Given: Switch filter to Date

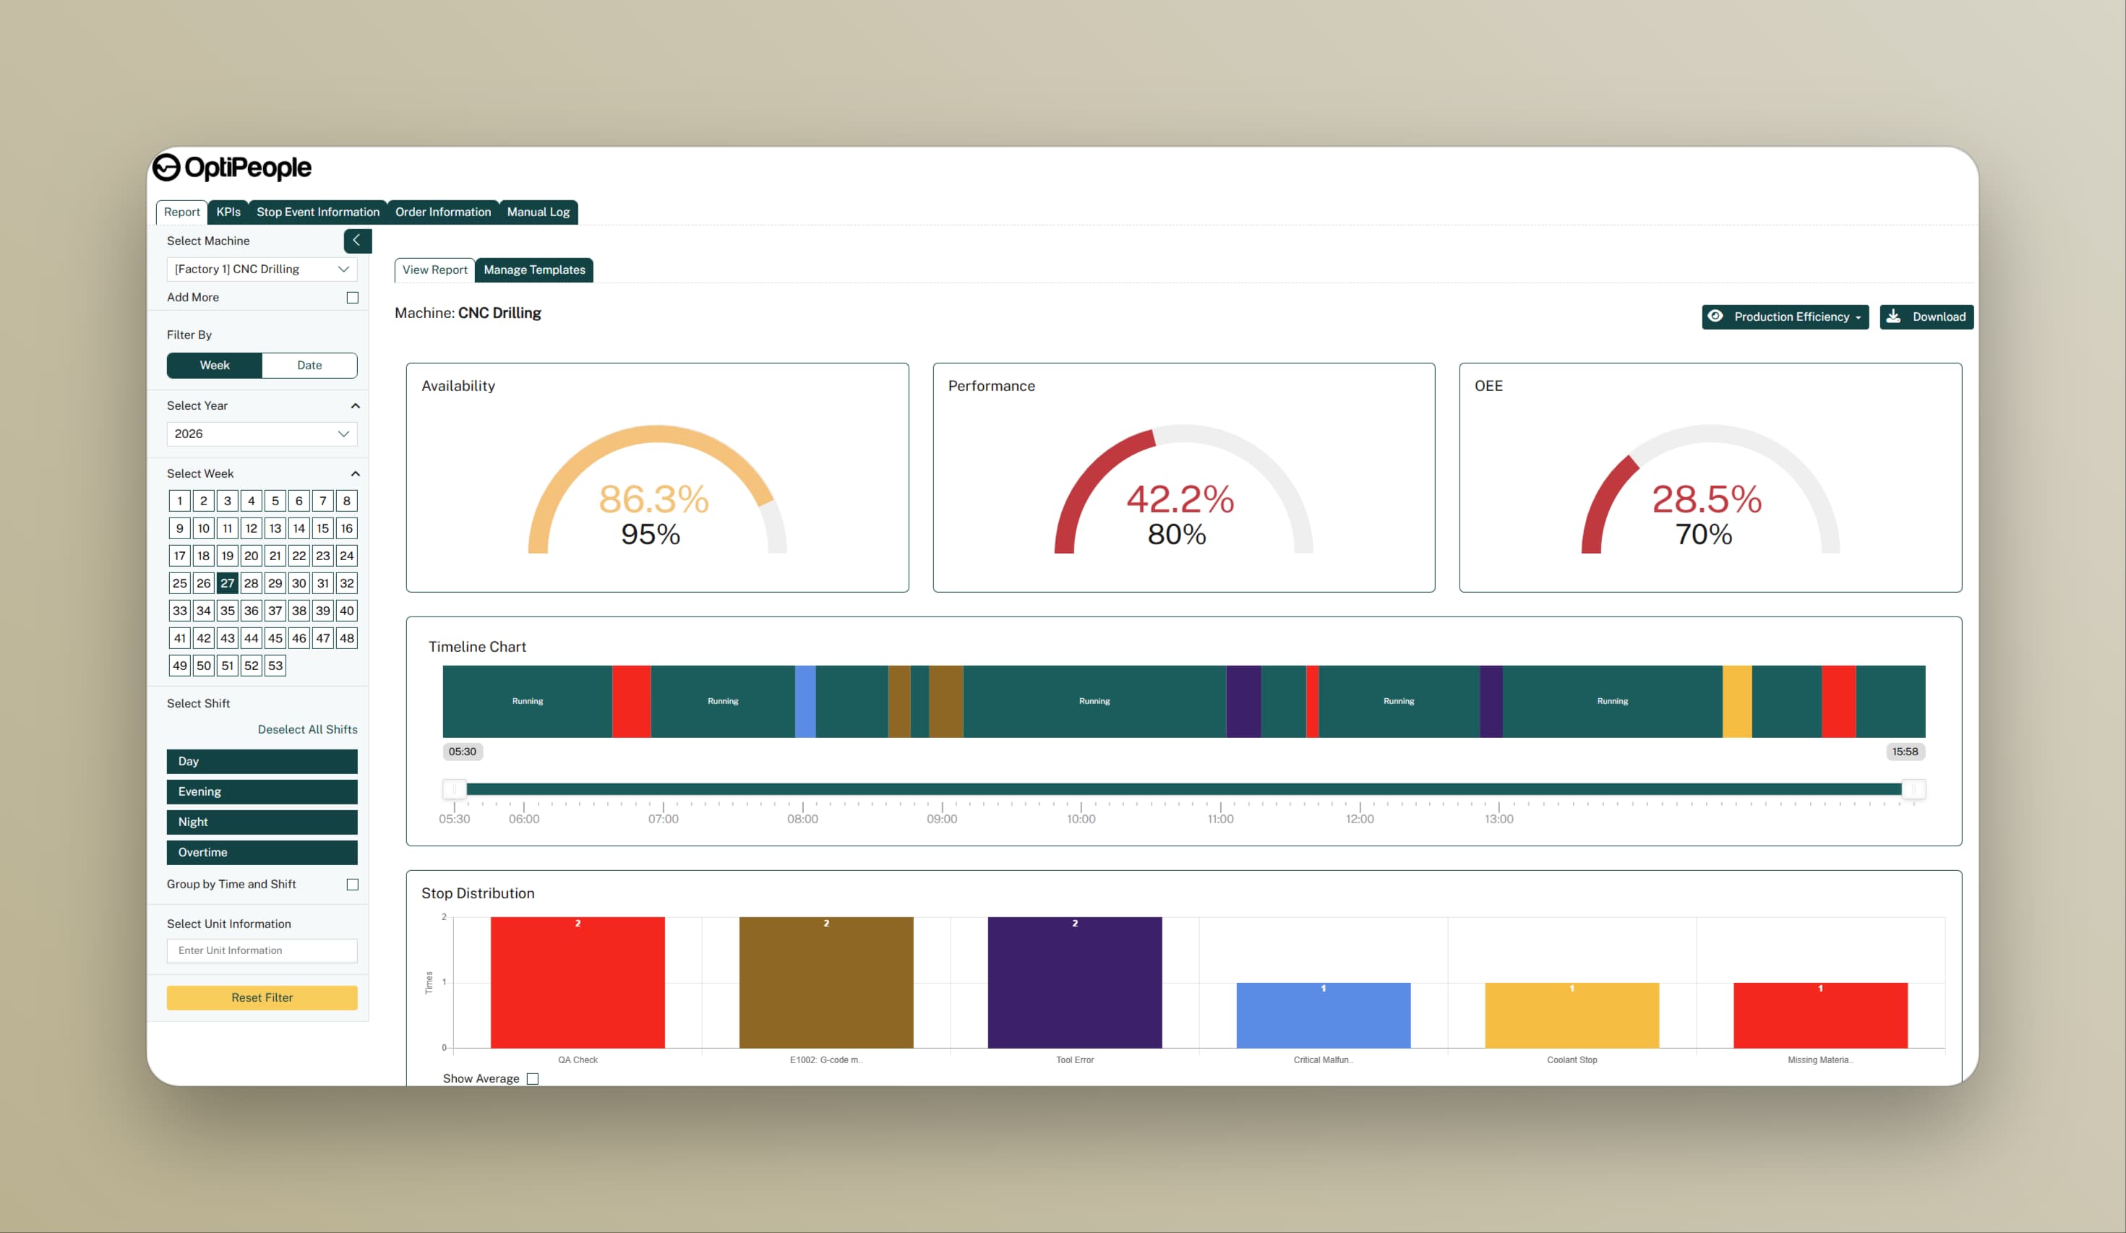Looking at the screenshot, I should 309,365.
